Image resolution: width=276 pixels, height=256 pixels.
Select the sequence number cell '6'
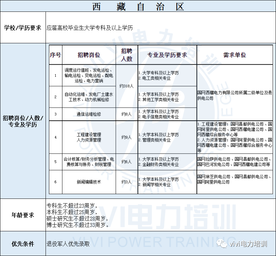click(x=55, y=182)
